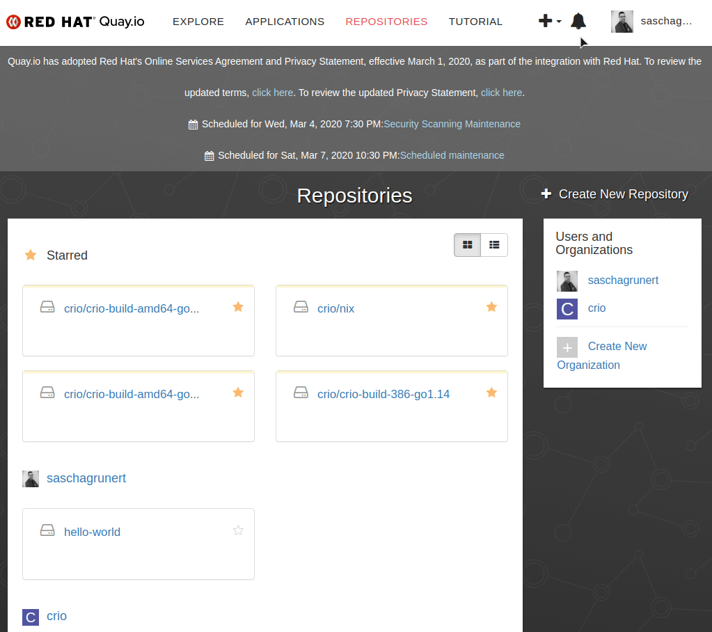Open the Security Scanning Maintenance link
Viewport: 712px width, 632px height.
[452, 124]
